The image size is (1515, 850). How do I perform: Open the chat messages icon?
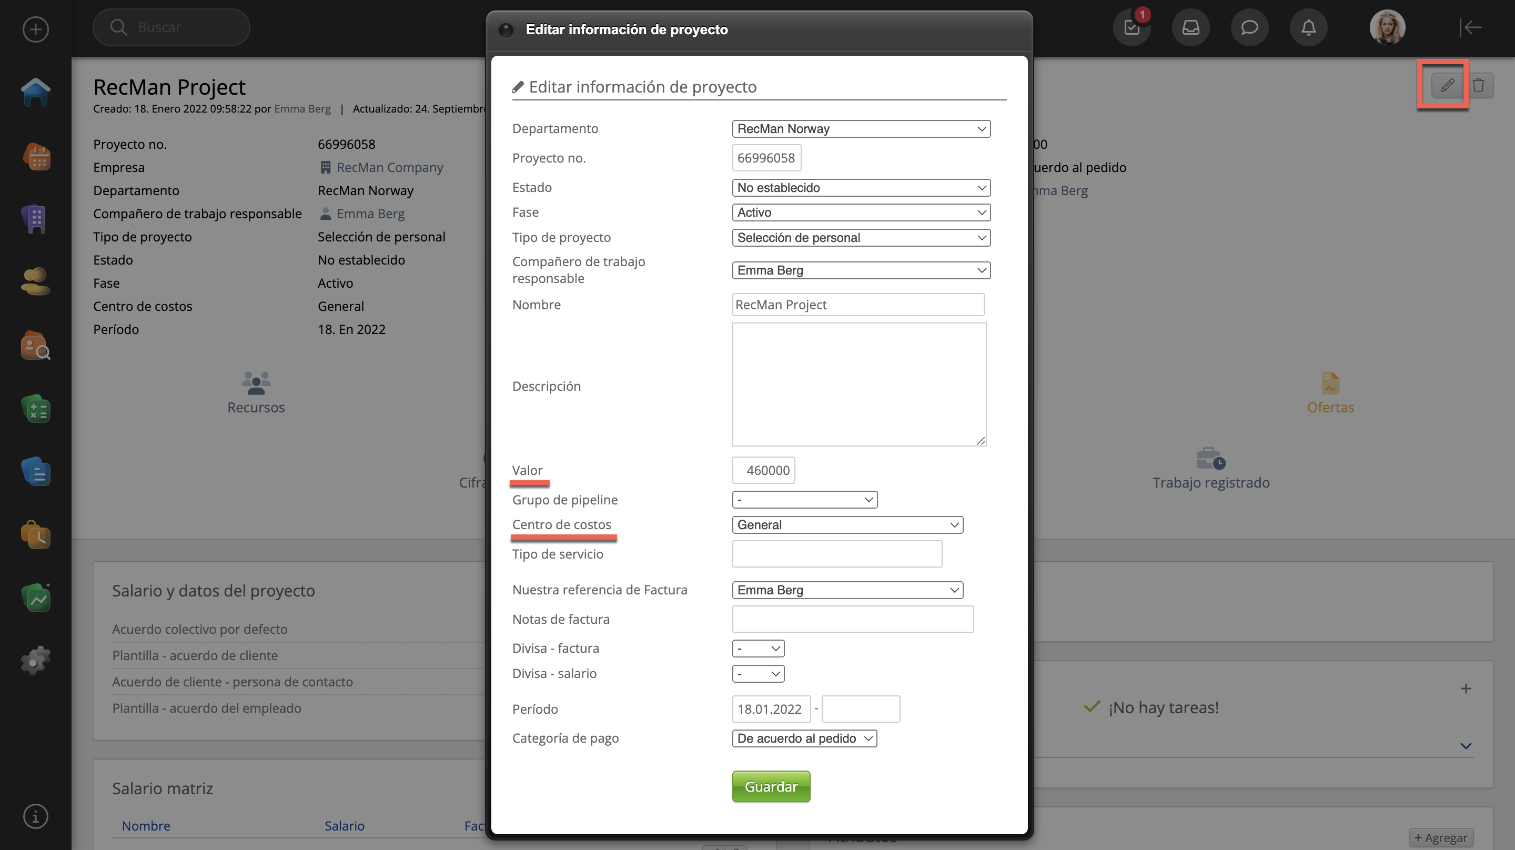pos(1249,28)
